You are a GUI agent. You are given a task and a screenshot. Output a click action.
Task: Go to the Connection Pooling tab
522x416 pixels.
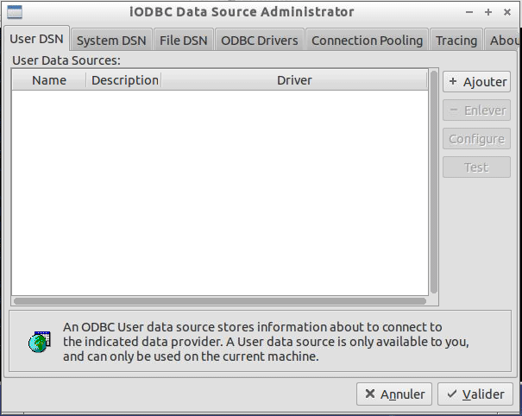coord(367,41)
